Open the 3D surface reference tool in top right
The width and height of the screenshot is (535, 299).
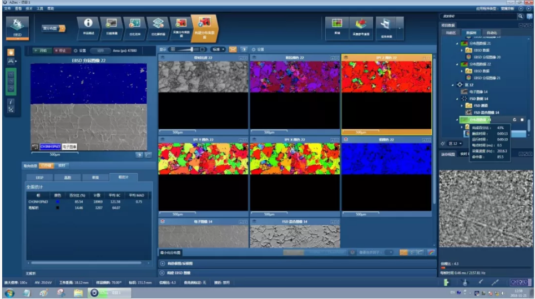click(361, 27)
